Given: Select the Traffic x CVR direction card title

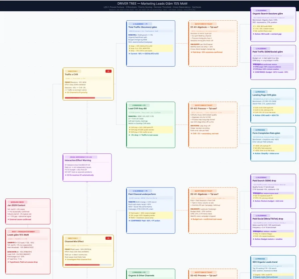Looking at the screenshot, I should [71, 75].
